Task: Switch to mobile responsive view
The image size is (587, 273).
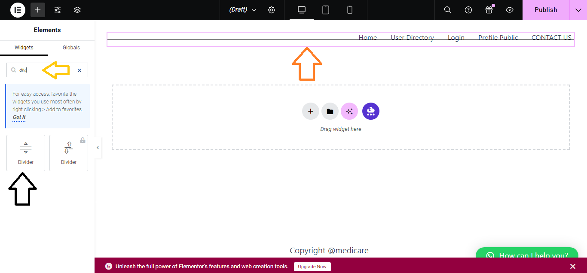Action: pos(350,10)
